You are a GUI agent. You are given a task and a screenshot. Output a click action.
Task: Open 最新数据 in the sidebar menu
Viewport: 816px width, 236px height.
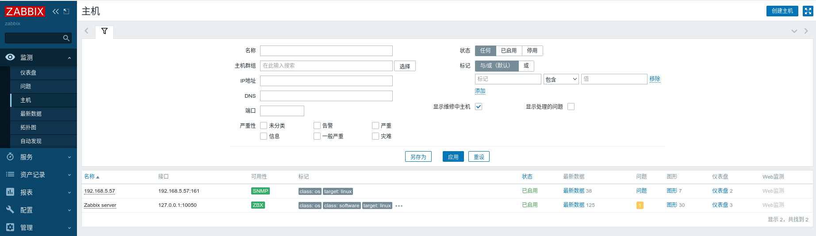click(x=31, y=114)
